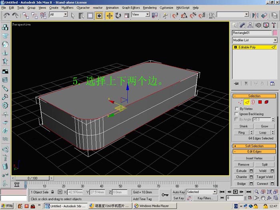
Task: Select the Select and Link tool
Action: [x=26, y=16]
